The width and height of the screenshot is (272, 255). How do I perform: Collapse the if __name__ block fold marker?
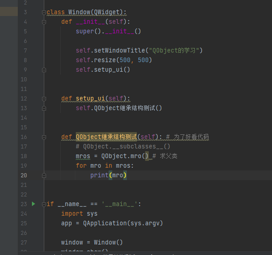(44, 204)
